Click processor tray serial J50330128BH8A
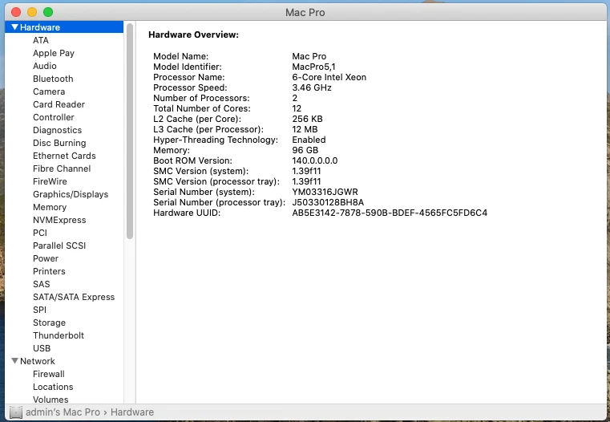610x422 pixels. [328, 202]
